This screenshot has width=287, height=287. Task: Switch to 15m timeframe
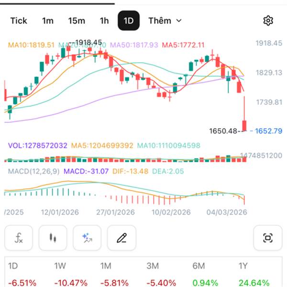pos(77,21)
